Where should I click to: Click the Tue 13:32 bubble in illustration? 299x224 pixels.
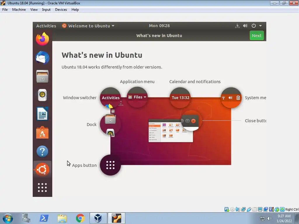coord(180,98)
